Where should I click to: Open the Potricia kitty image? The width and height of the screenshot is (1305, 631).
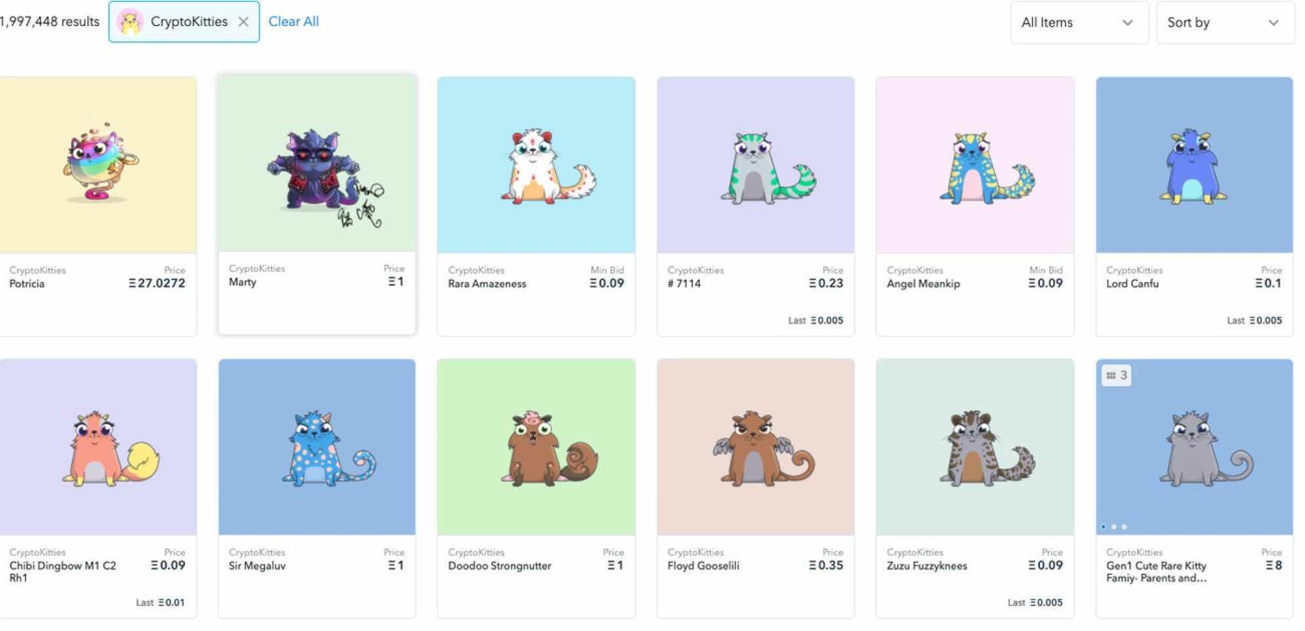point(98,164)
